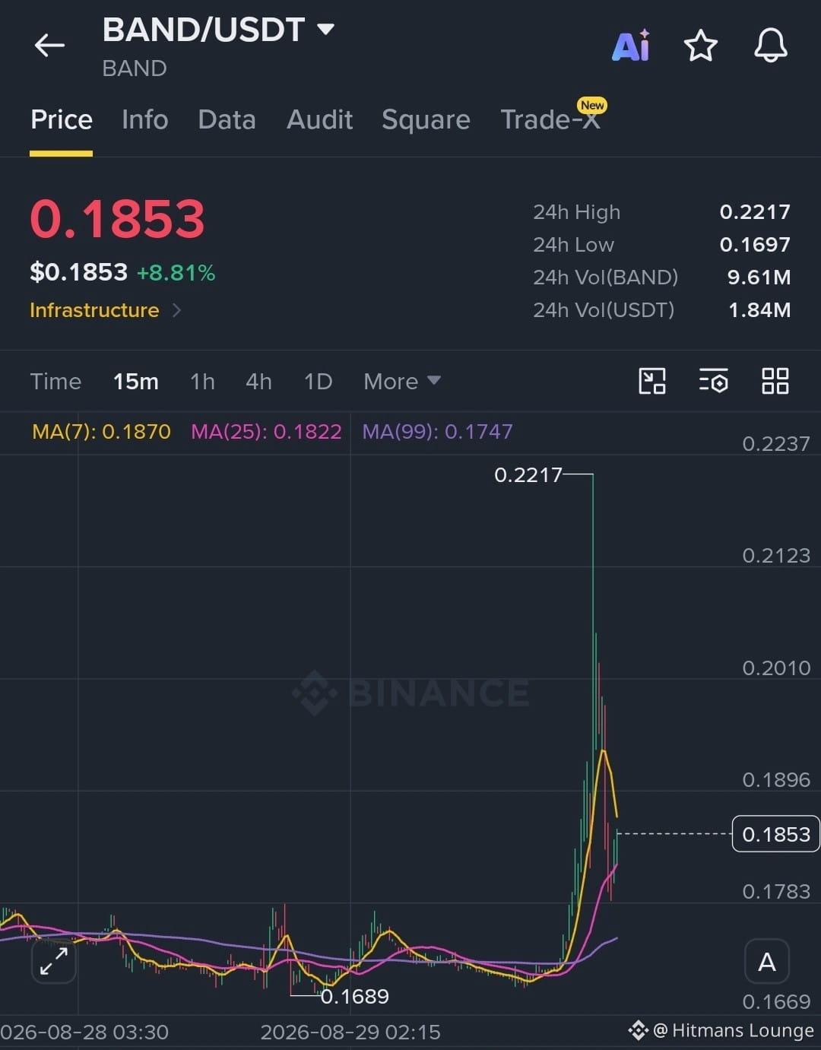
Task: Tap the MA(7): 0.1870 indicator label
Action: [x=101, y=432]
